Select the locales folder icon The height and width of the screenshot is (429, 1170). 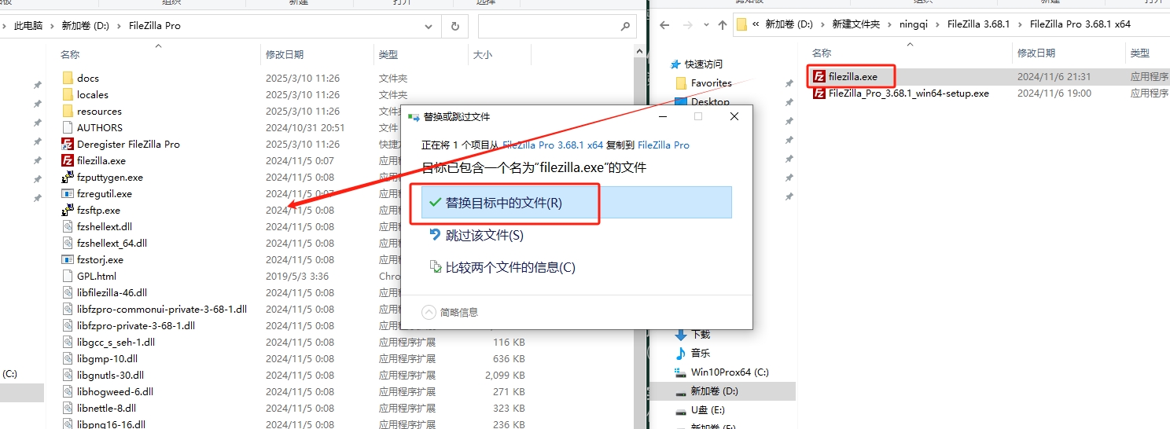click(68, 94)
